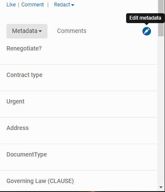Click the scrollbar track below the thumb

161,110
